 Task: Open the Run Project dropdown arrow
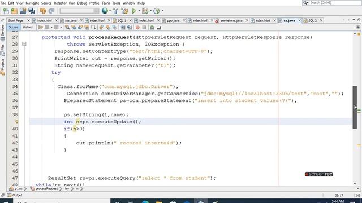tap(139, 11)
